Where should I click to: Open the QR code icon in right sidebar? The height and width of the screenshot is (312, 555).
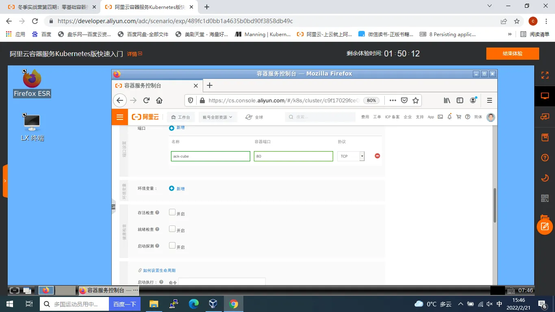tap(545, 198)
